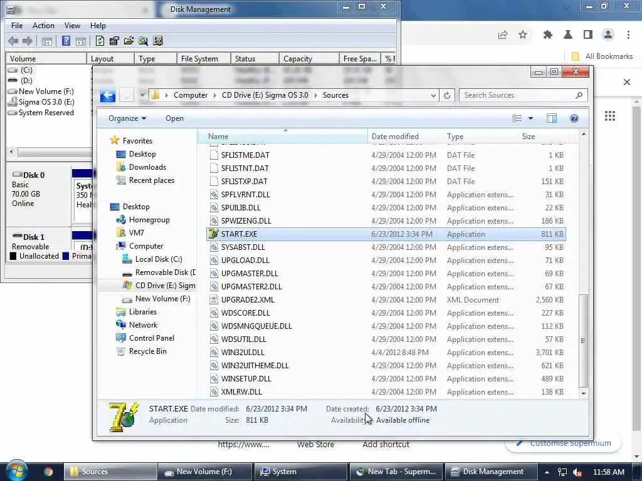Click the Forward arrow in Disk Management toolbar

click(28, 41)
